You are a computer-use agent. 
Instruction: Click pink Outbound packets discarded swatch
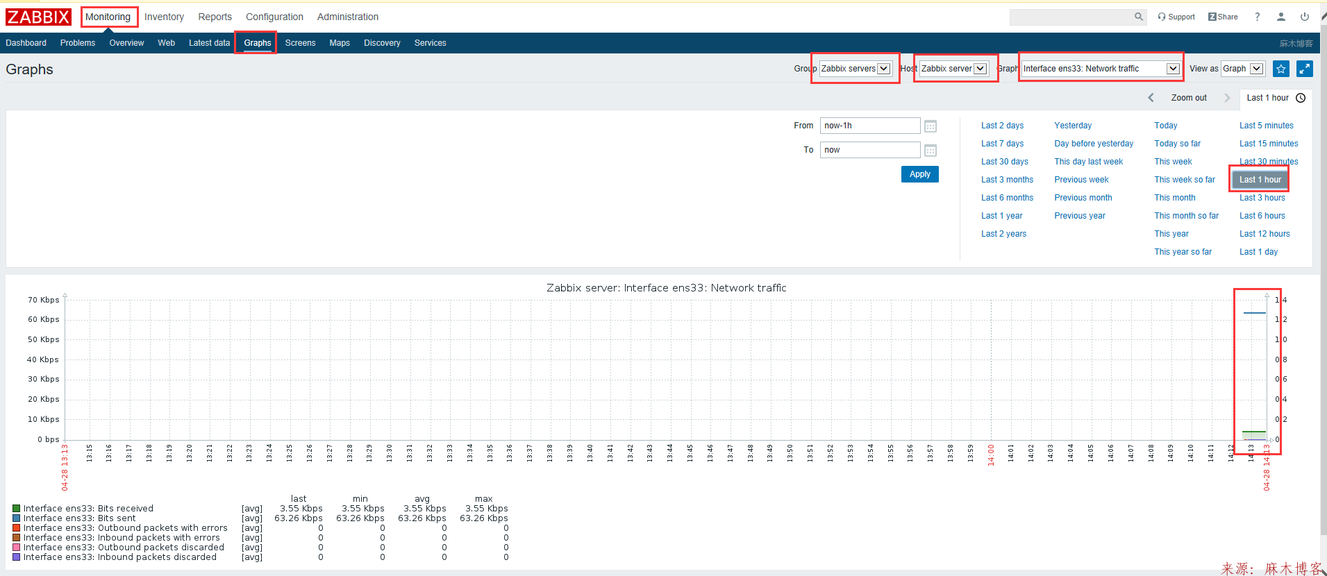point(16,548)
